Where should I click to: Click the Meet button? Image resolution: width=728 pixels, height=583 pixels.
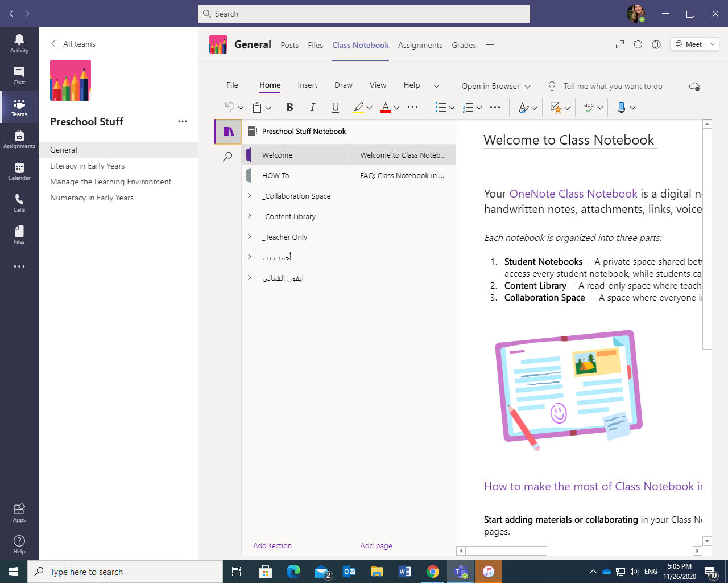coord(688,44)
